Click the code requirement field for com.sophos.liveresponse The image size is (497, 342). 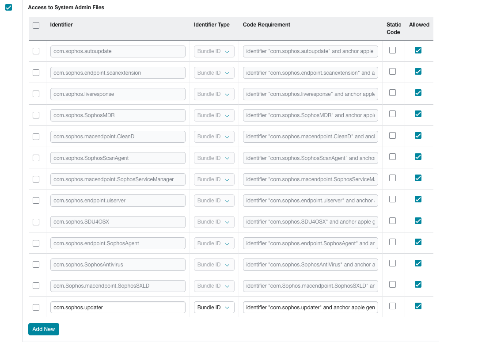click(x=310, y=94)
